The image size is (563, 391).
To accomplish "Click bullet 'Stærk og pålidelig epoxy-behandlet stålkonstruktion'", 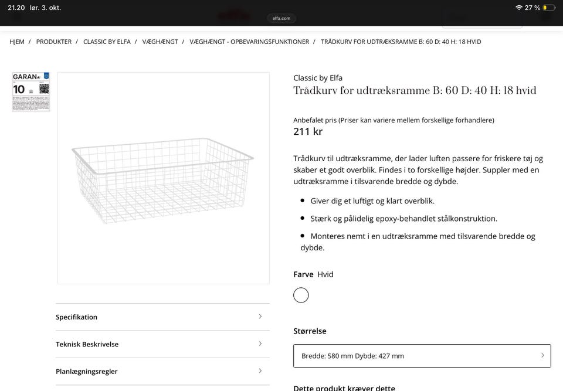I will 404,219.
